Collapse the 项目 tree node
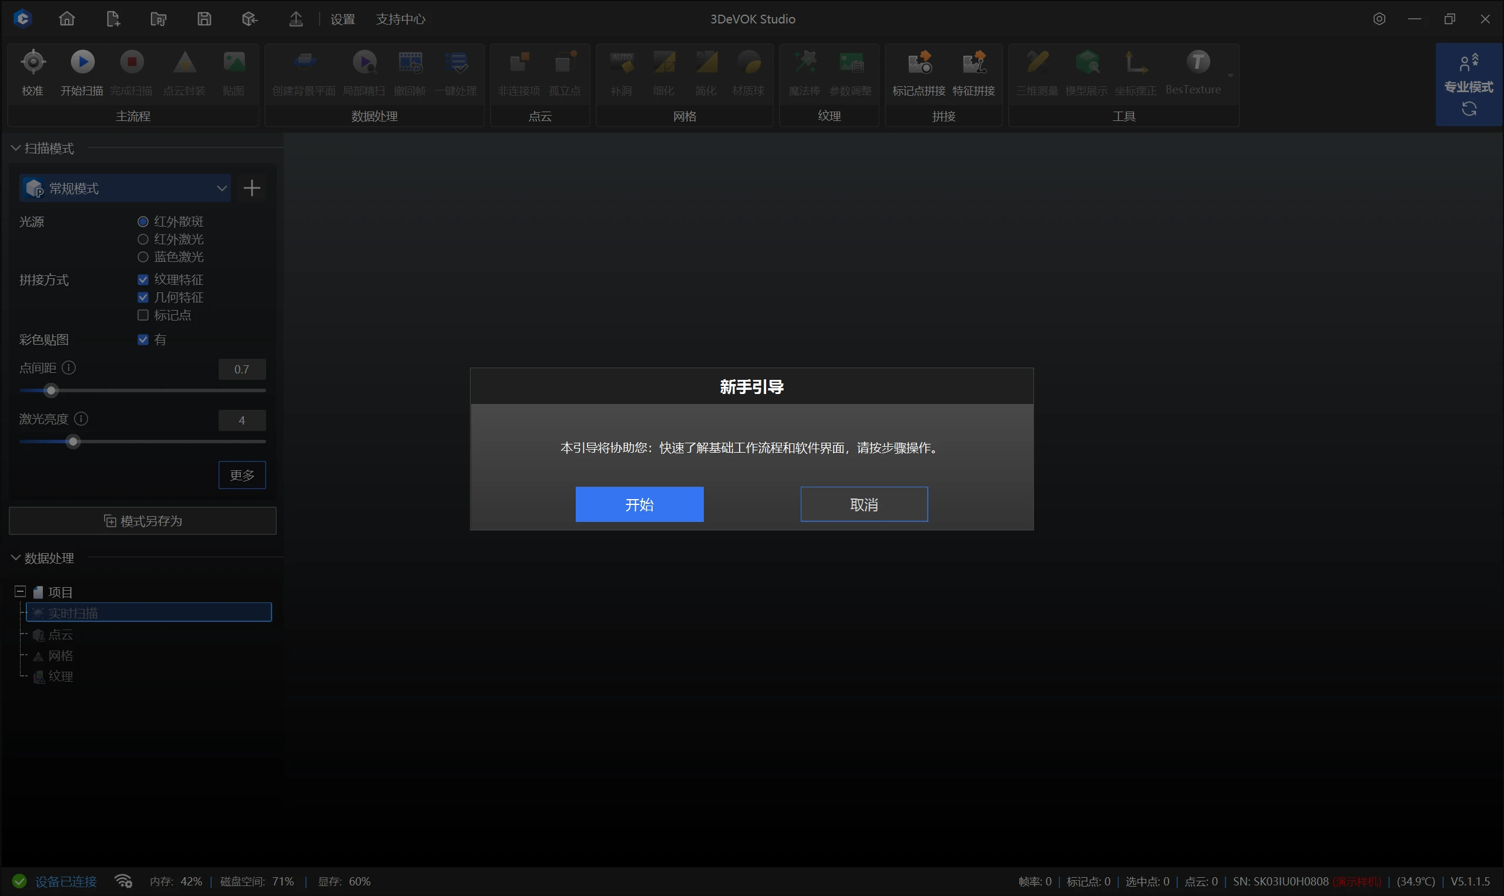Viewport: 1504px width, 896px height. [x=20, y=592]
